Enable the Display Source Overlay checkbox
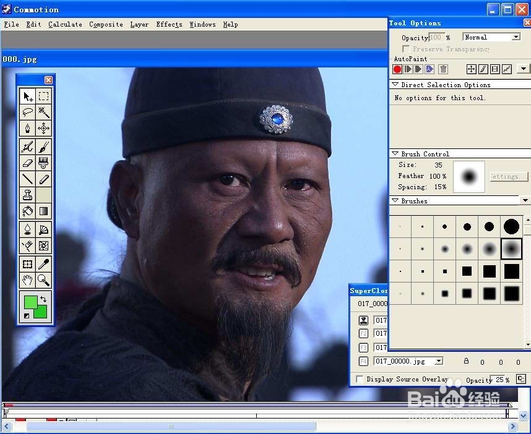This screenshot has height=434, width=531. (x=358, y=377)
